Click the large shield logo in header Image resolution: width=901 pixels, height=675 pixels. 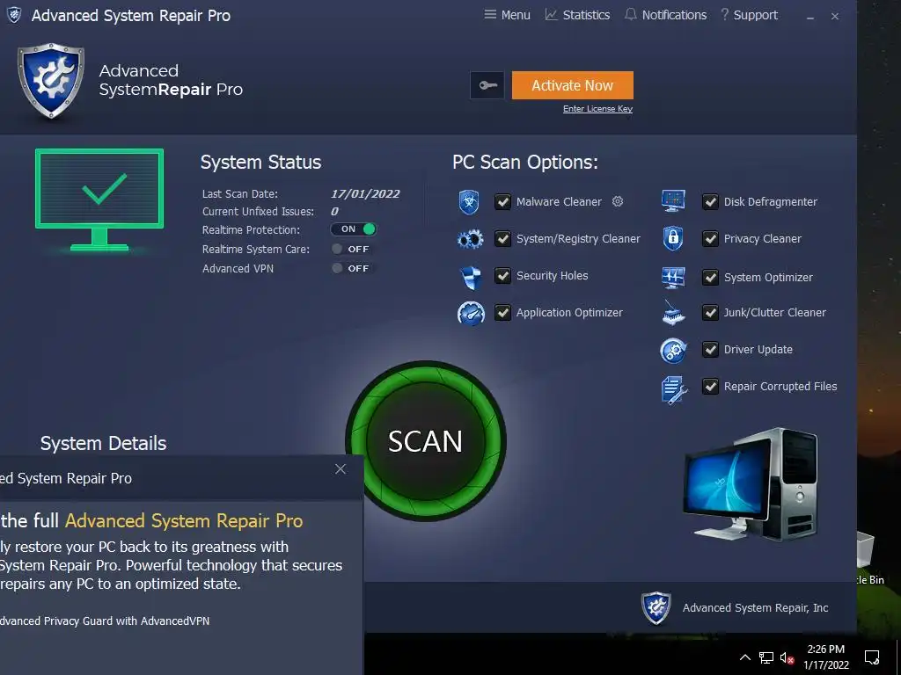click(51, 80)
